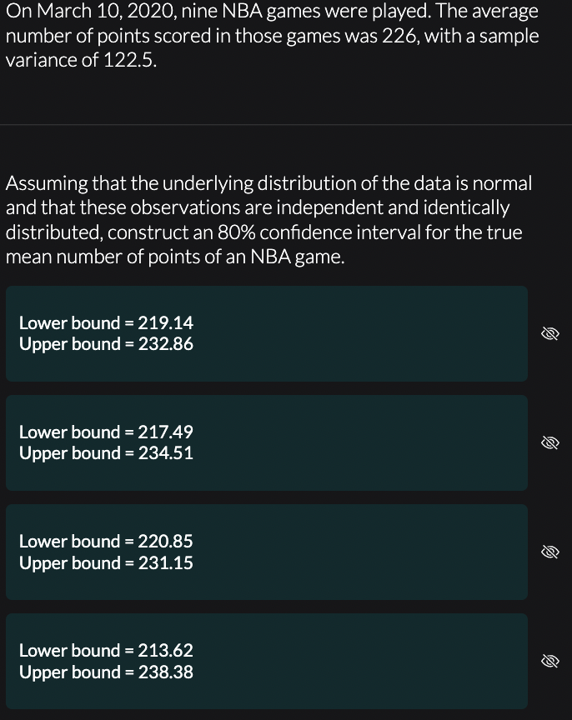This screenshot has width=572, height=720.
Task: Pick the answer card with bounds 220.85 and 231.15
Action: (x=267, y=552)
